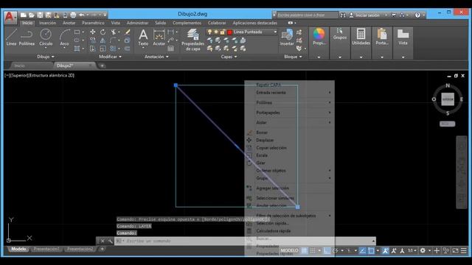Open the Administrar ribbon tab

point(137,23)
